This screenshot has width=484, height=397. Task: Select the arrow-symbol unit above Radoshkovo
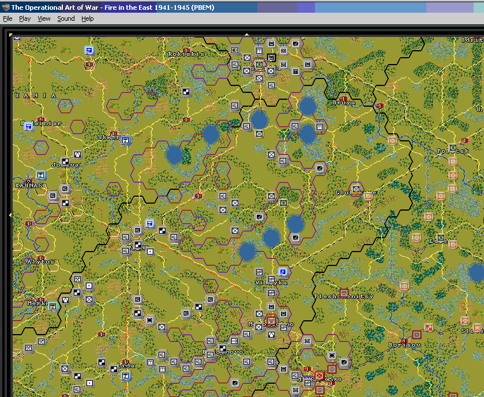pyautogui.click(x=235, y=341)
